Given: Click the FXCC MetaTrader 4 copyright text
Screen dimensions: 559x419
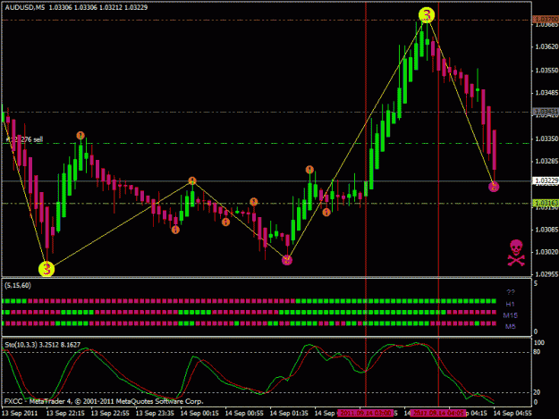Looking at the screenshot, I should coord(104,401).
